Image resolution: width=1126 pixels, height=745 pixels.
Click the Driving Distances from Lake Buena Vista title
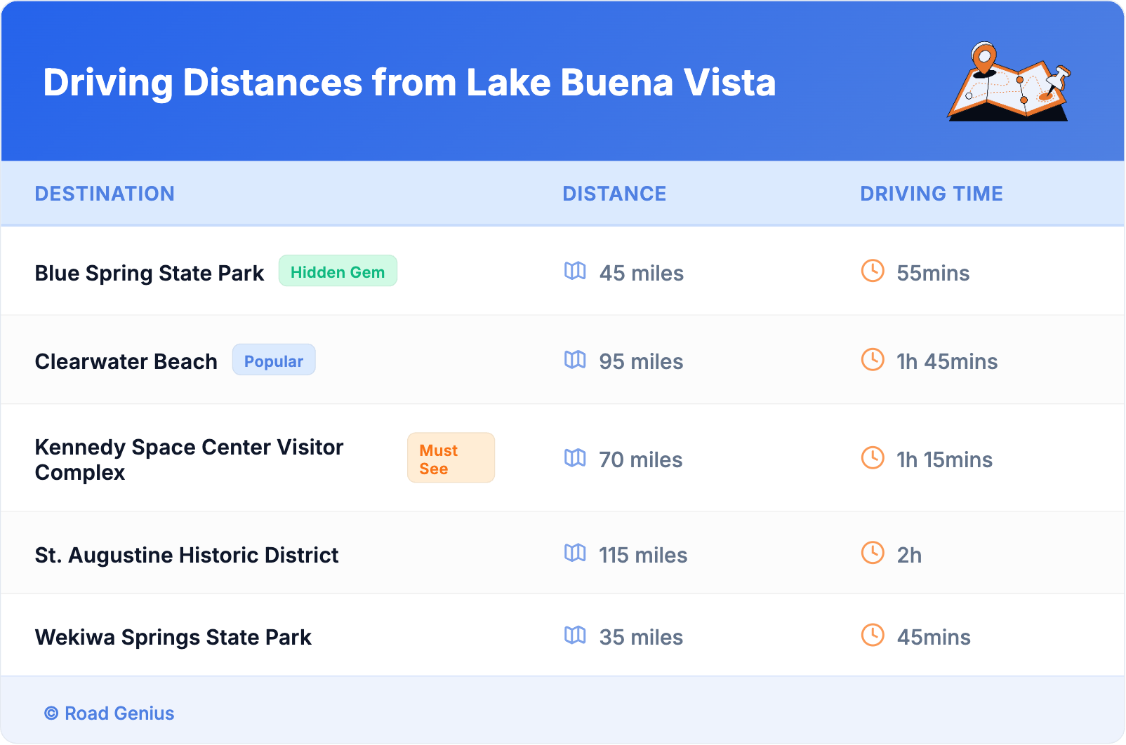click(409, 83)
